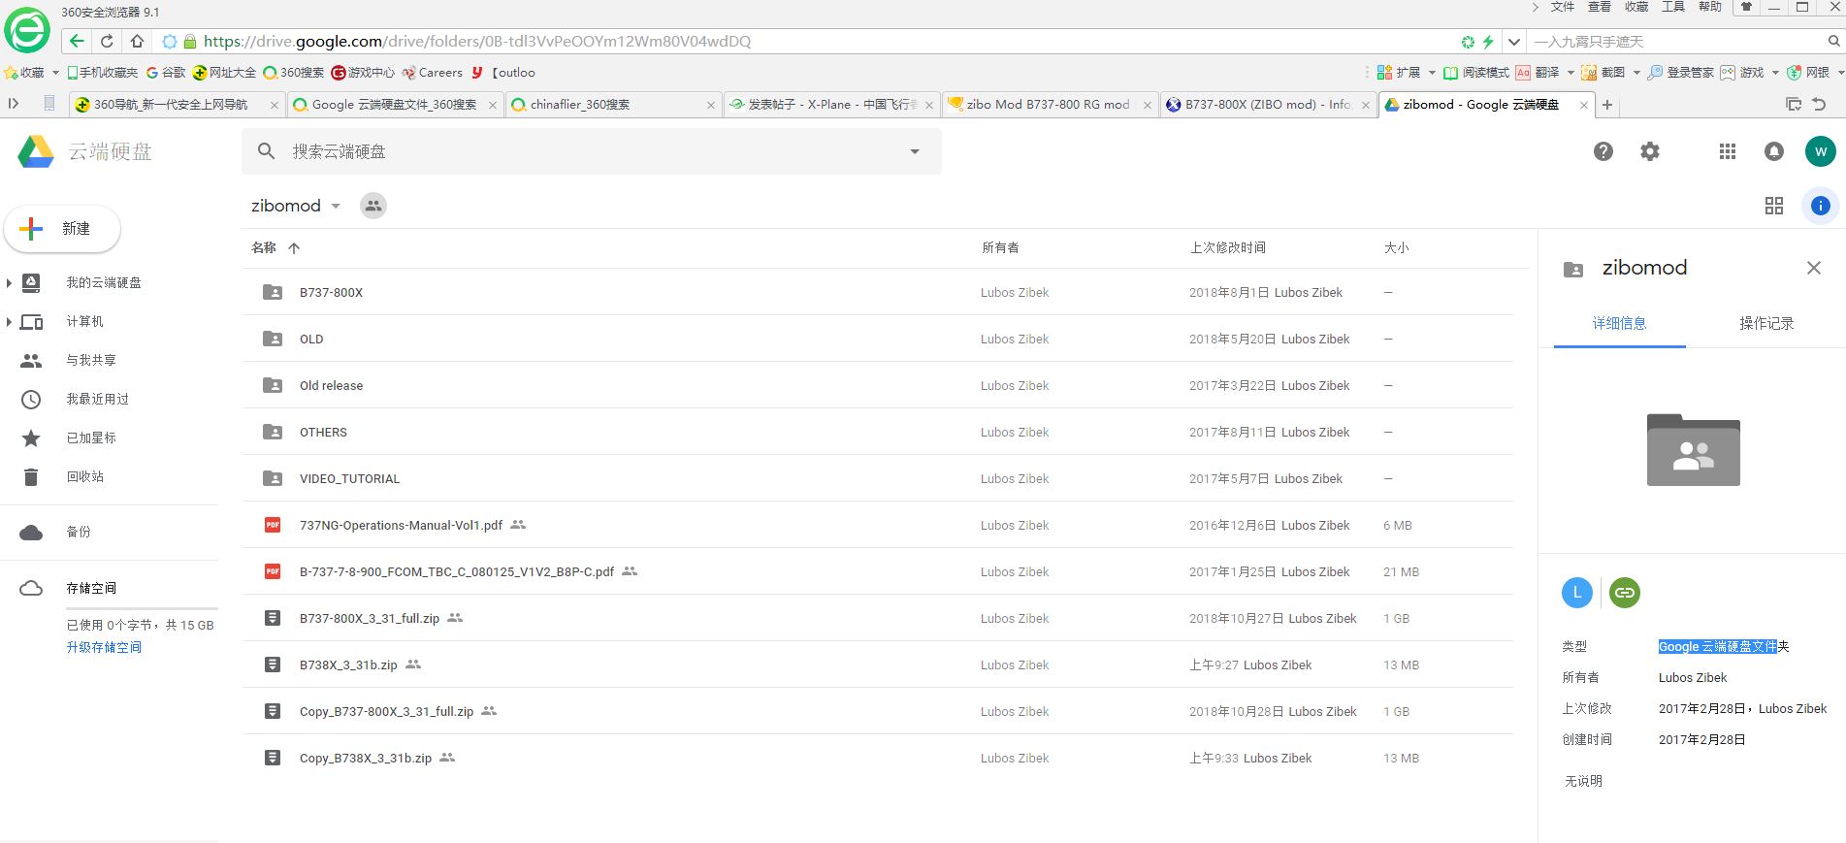1846x843 pixels.
Task: Click the PDF icon of B-737-7-8-900_FCOM file
Action: [273, 571]
